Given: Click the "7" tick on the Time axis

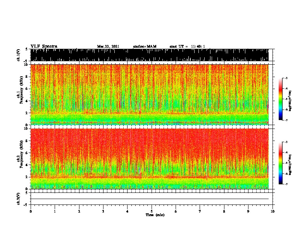Looking at the screenshot, I should coord(200,211).
